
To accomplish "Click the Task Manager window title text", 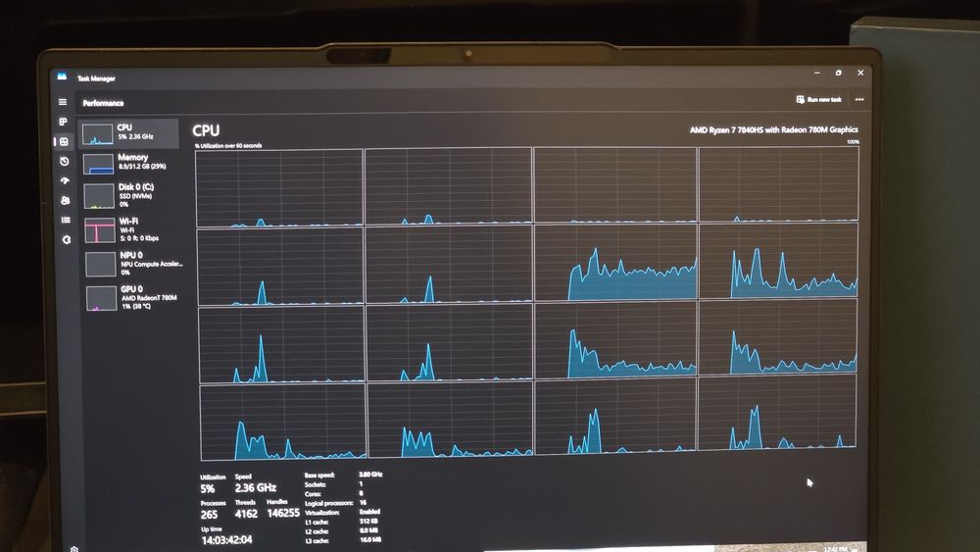I will [96, 78].
